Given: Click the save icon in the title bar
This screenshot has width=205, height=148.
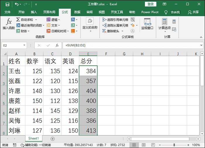Looking at the screenshot, I should pyautogui.click(x=7, y=4).
